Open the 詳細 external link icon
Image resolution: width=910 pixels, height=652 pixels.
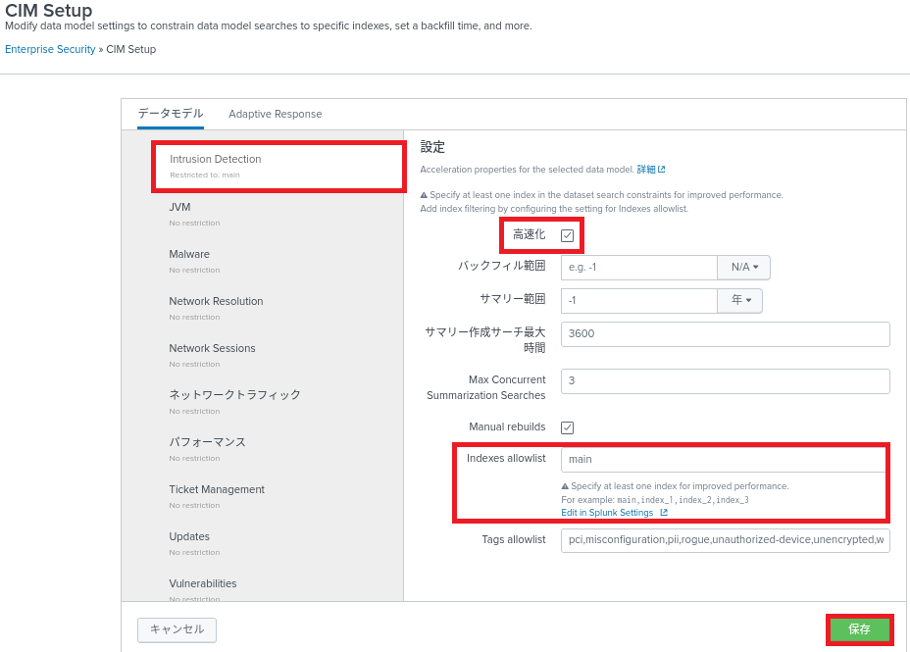(x=662, y=170)
